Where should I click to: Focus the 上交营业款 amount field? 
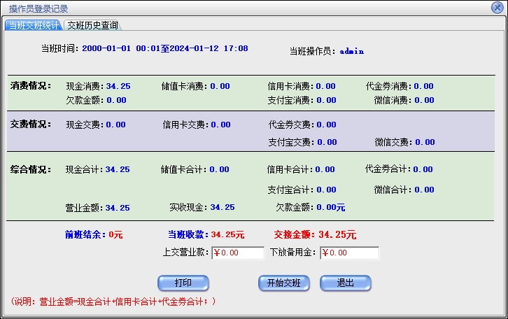tap(237, 253)
